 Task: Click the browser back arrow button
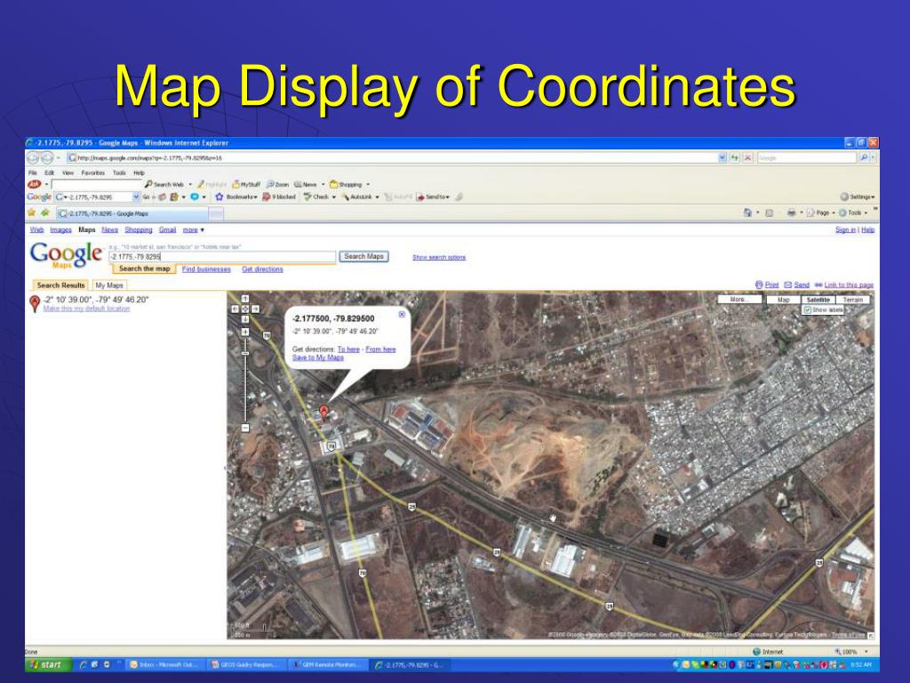pyautogui.click(x=34, y=158)
